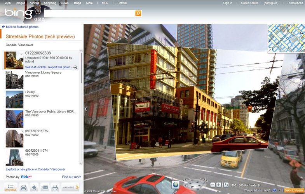This screenshot has width=305, height=194.
Task: Click the blue help question mark icon
Action: coord(275,190)
